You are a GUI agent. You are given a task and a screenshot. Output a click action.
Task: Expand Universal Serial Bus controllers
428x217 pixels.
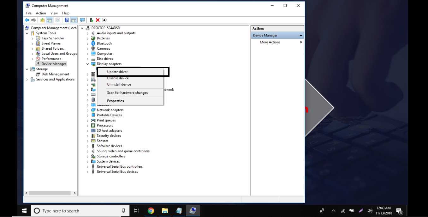pos(87,166)
